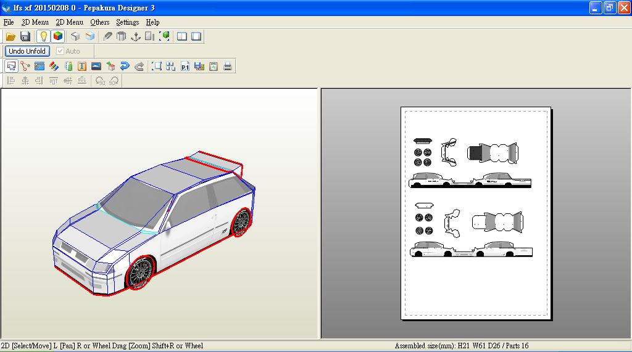Viewport: 632px width, 352px height.
Task: Click the rotate 90 counterclockwise icon
Action: pyautogui.click(x=100, y=81)
